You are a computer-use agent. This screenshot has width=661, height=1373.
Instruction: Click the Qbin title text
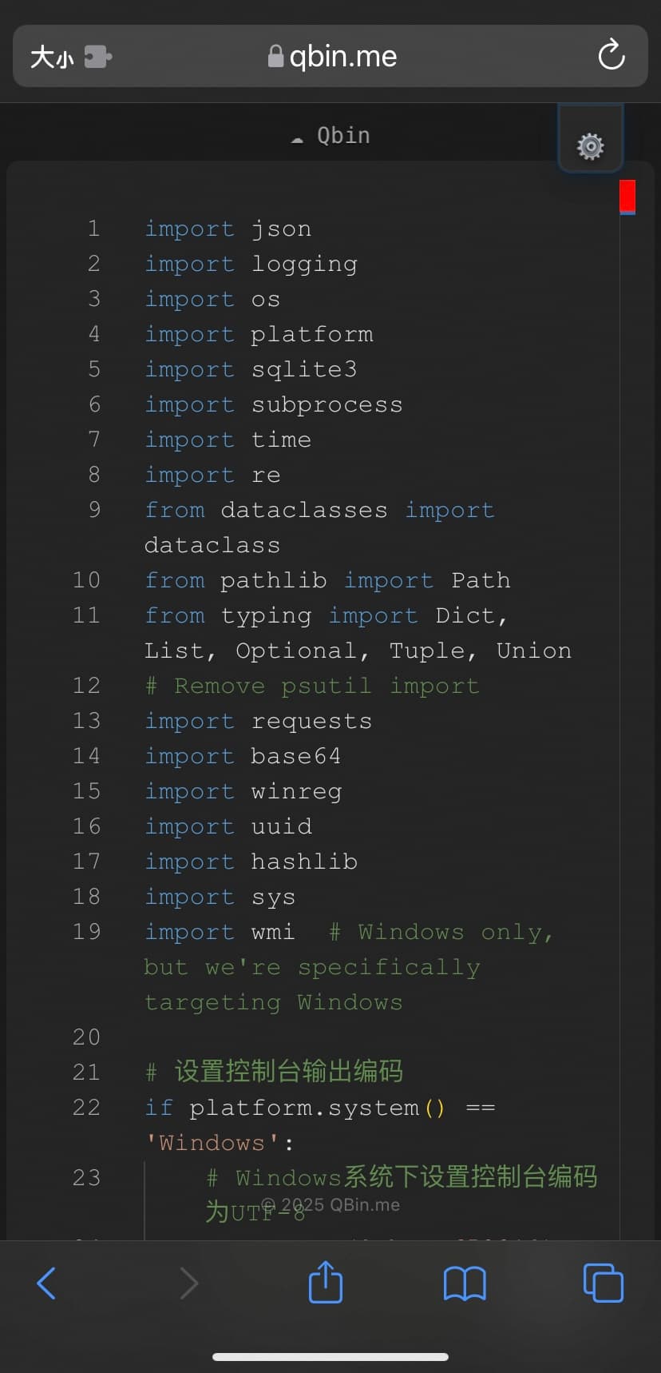[343, 135]
